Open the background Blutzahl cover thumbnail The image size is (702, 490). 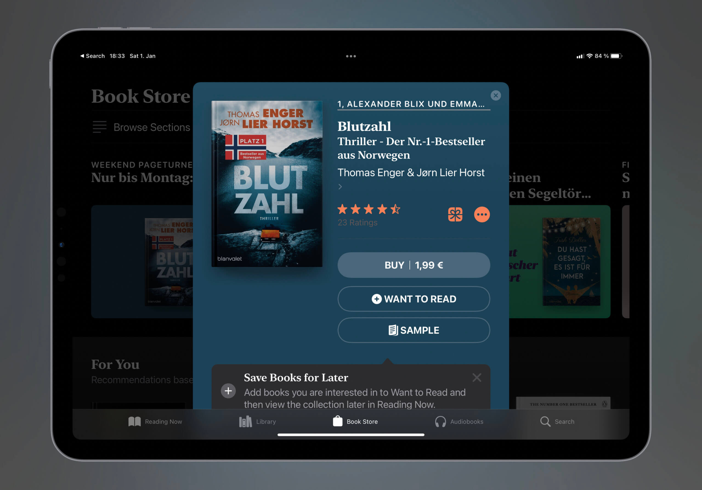tap(168, 262)
